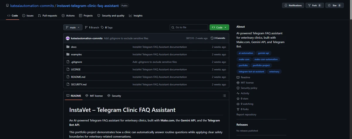View 0 forks link in About
Viewport: 352px width, 139px height.
tap(243, 109)
